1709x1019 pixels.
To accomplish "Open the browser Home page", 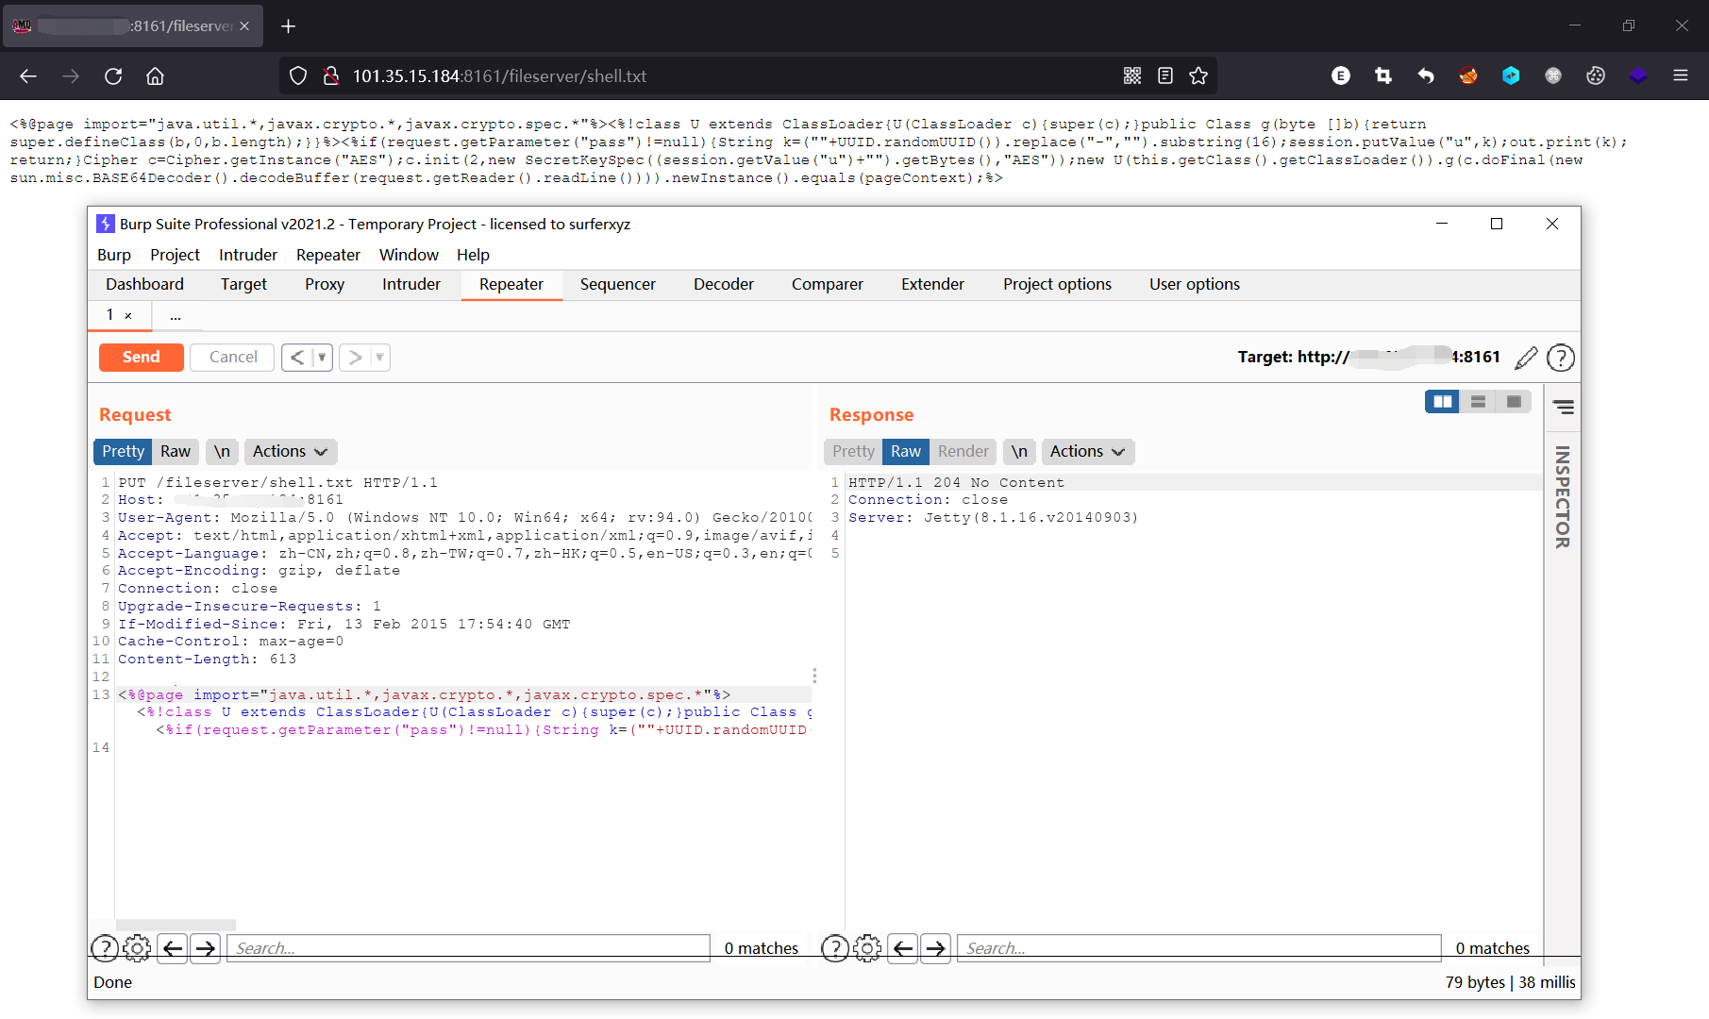I will (x=155, y=76).
